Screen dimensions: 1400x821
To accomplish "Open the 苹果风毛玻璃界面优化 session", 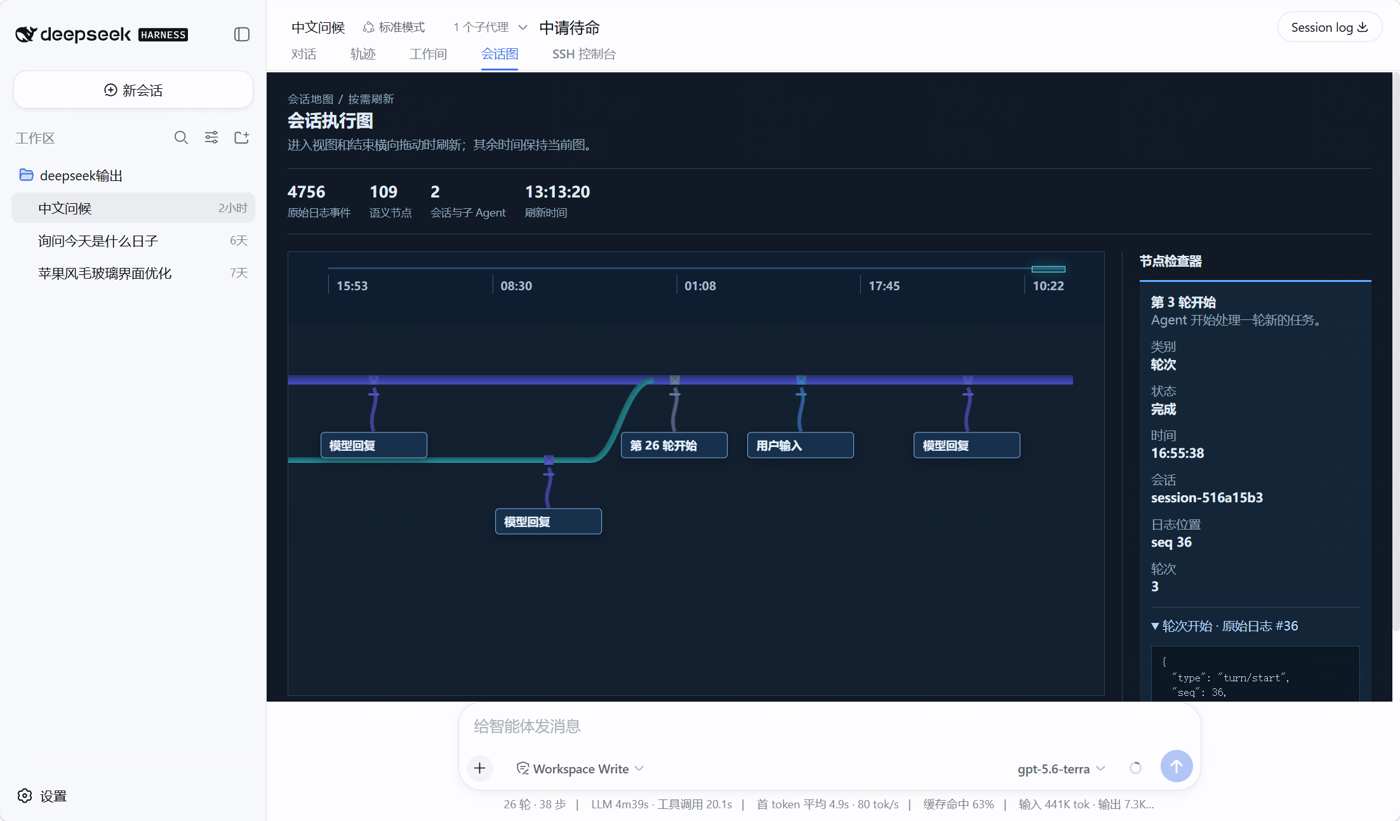I will click(133, 273).
